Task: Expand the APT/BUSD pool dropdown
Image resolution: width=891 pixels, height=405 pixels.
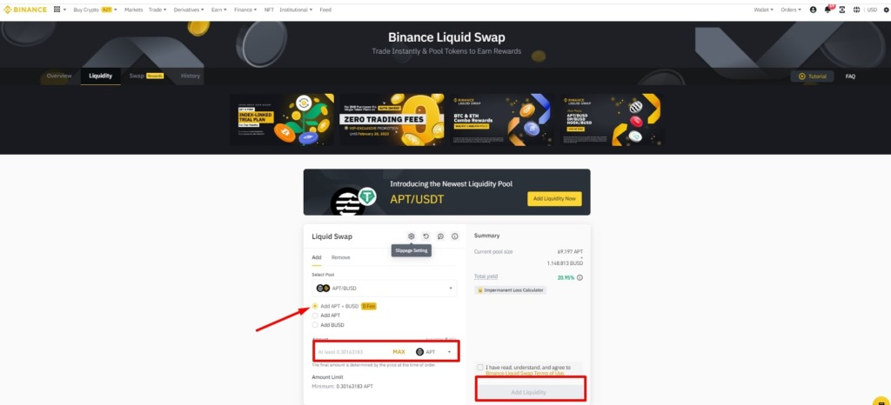Action: coord(384,289)
